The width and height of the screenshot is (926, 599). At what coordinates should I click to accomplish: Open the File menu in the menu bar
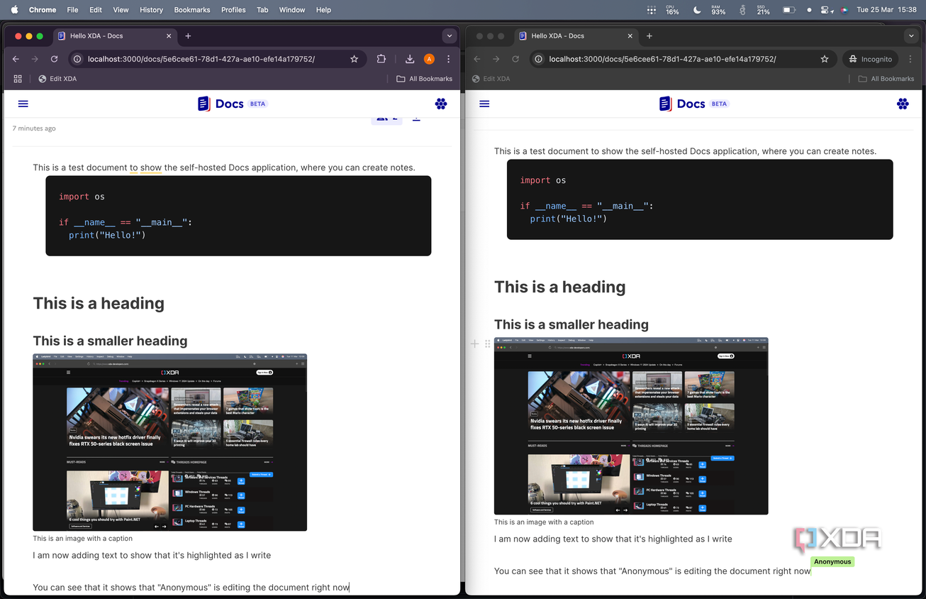point(72,10)
